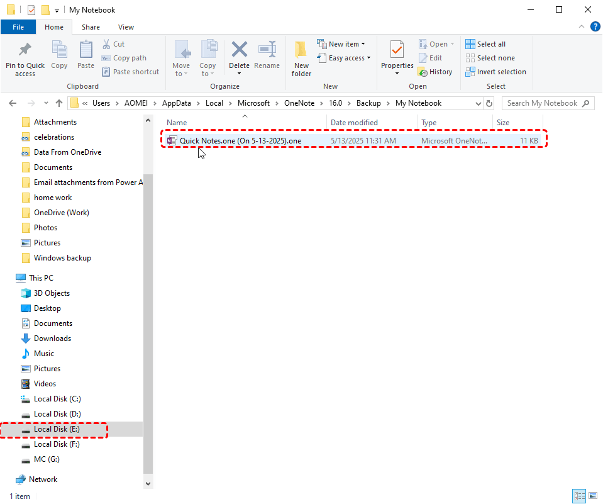
Task: Click the Search My Notebook box
Action: tap(548, 103)
